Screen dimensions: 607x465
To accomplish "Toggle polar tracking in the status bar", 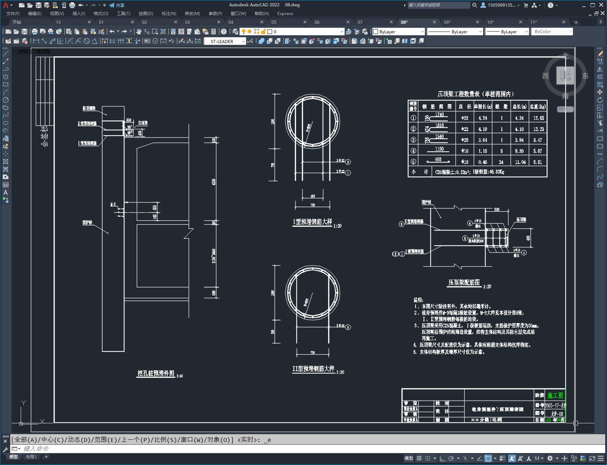I will (x=451, y=458).
